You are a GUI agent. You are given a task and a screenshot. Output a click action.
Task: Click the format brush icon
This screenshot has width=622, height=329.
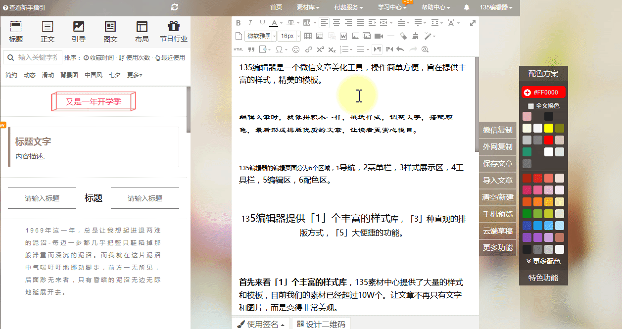(x=415, y=36)
